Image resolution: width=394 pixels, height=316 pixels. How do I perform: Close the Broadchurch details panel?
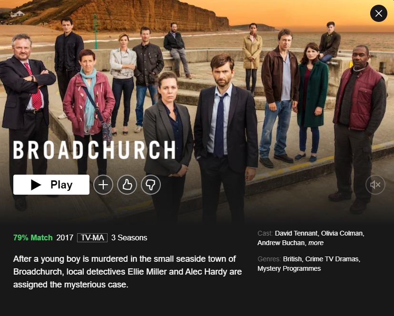tap(379, 13)
